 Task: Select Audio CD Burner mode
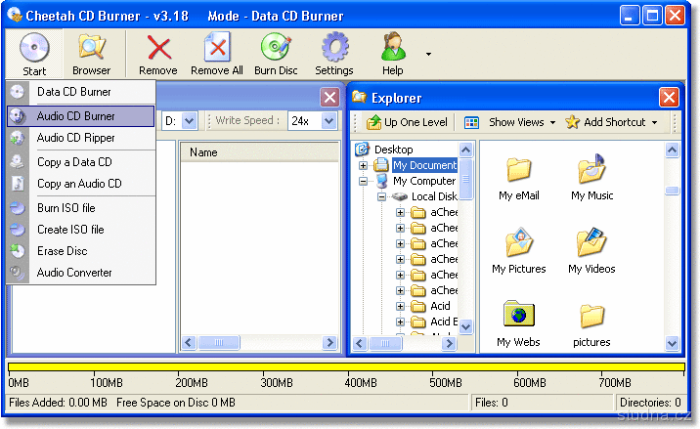(x=81, y=116)
